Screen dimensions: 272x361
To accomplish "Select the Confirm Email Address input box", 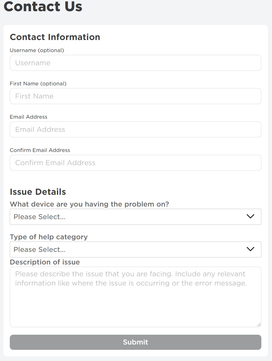I will coord(135,163).
